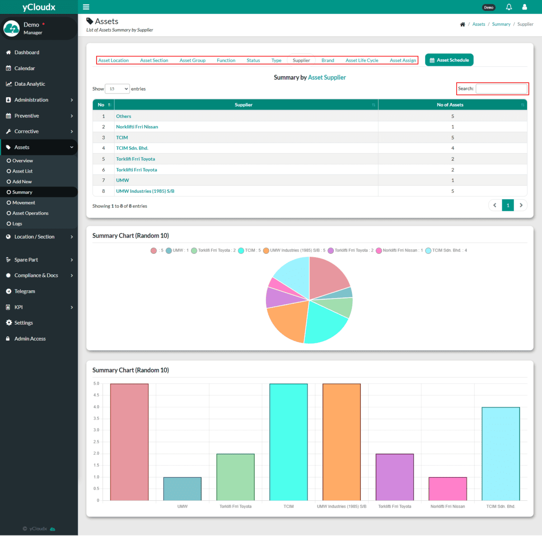Open the user profile icon in header

[x=524, y=7]
